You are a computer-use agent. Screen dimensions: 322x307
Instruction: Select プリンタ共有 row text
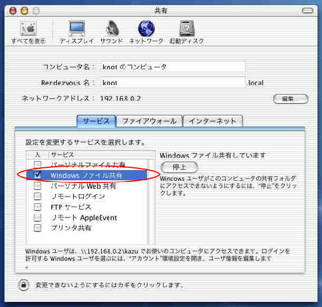click(x=71, y=228)
